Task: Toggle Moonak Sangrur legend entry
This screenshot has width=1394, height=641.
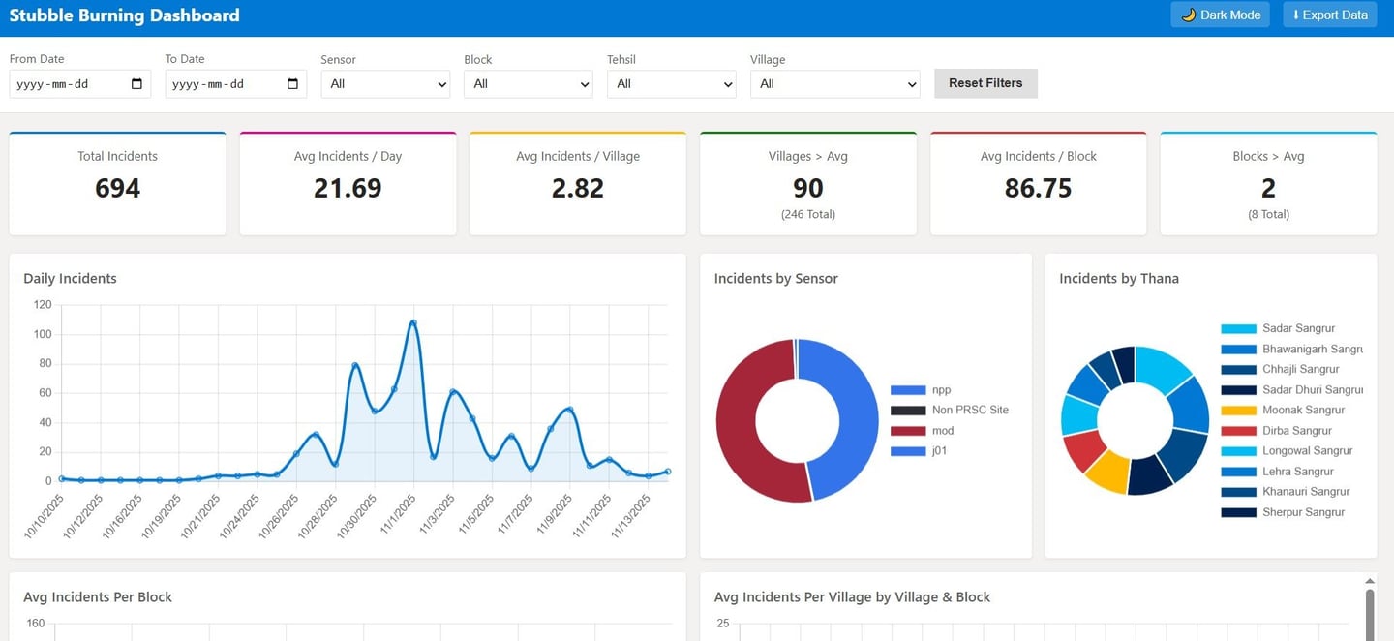Action: [x=1282, y=411]
